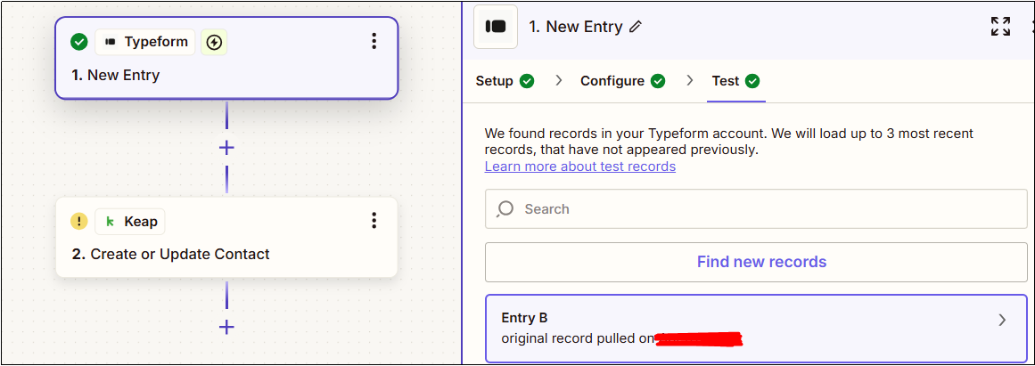
Task: Select the Create or Update Contact step
Action: pyautogui.click(x=226, y=238)
